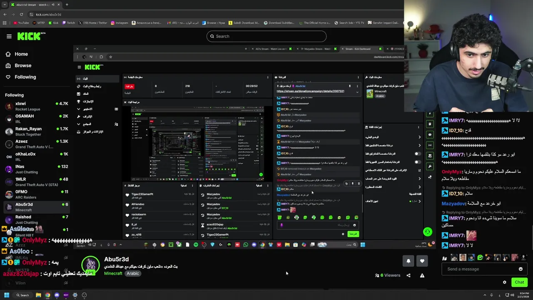The image size is (533, 300).
Task: Click Mazyadov username in chat
Action: coord(453,204)
